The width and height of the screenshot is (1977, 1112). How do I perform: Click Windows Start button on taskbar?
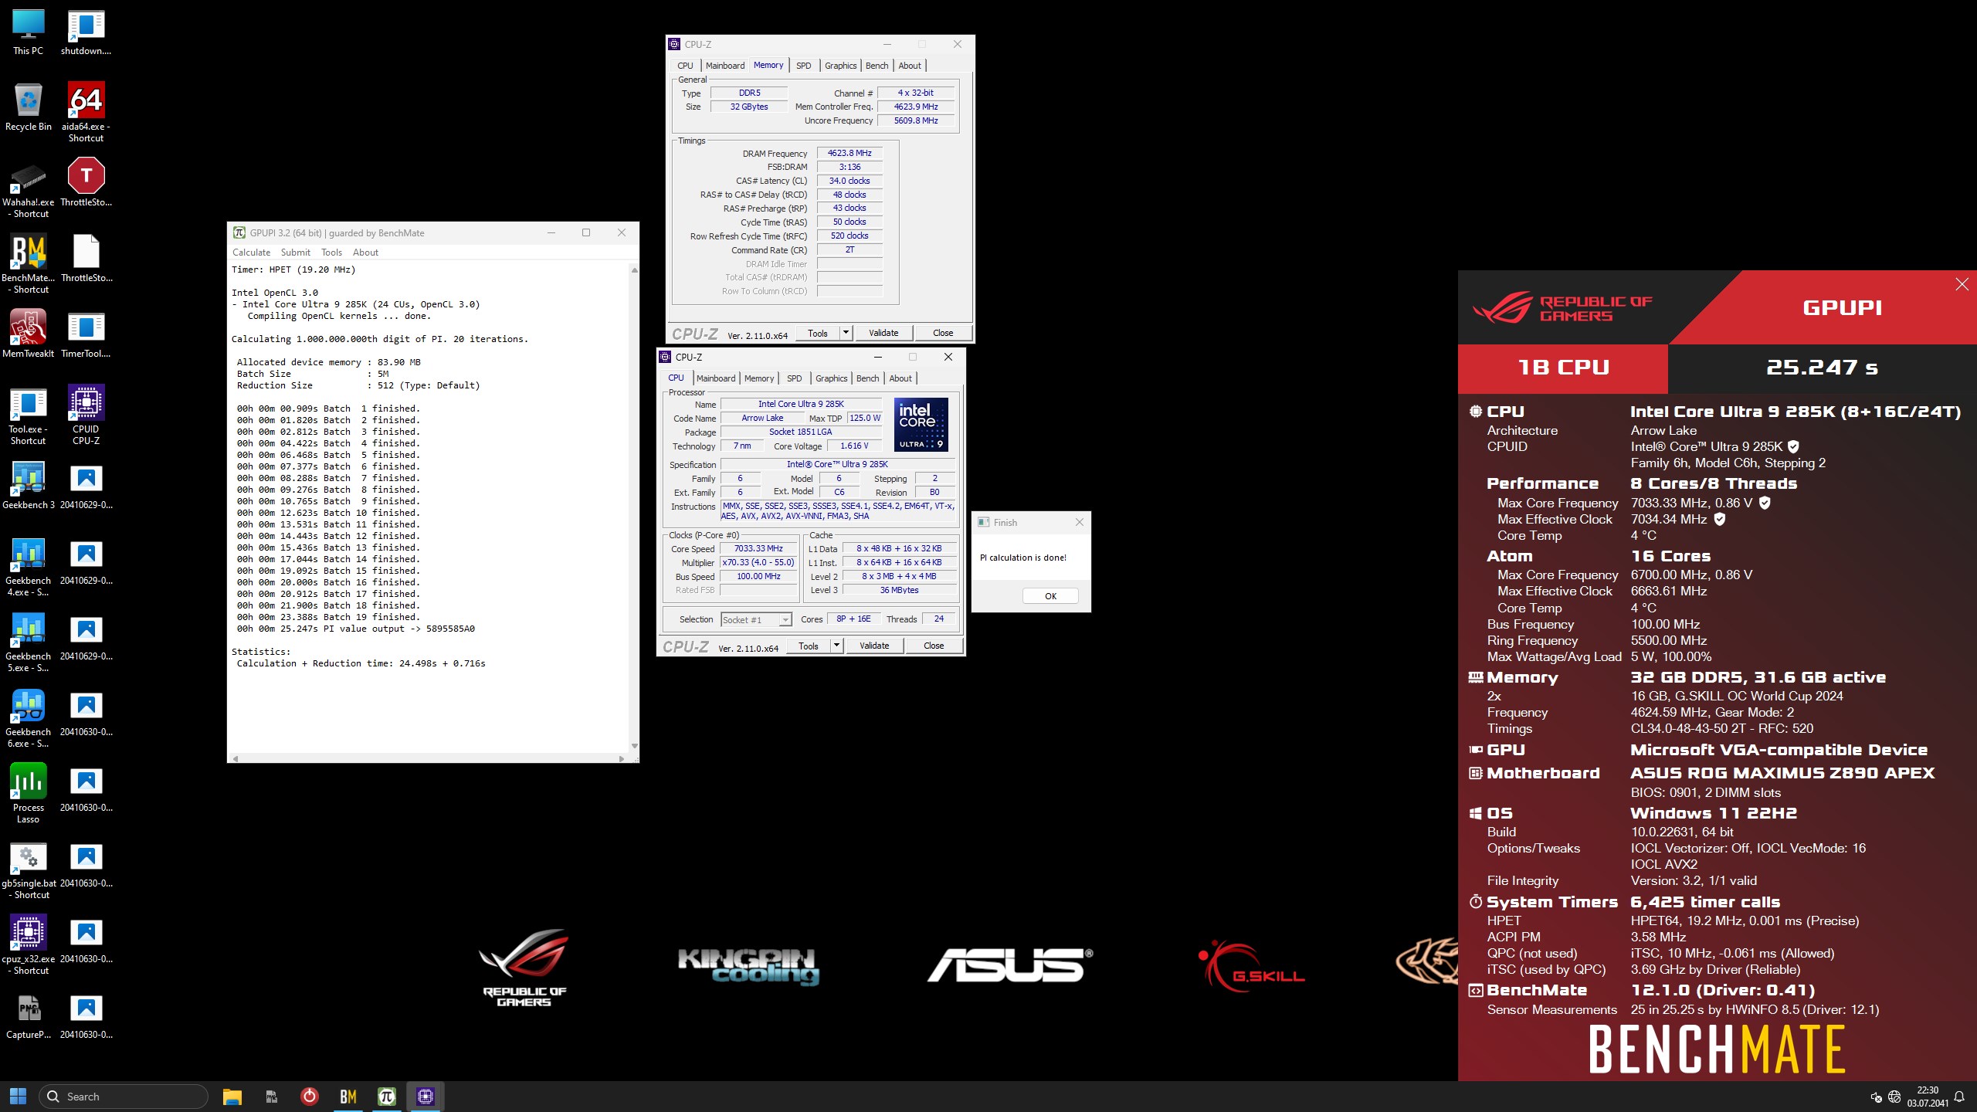18,1096
